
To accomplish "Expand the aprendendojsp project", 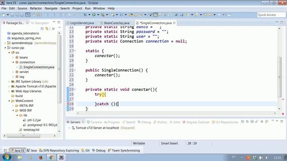I will (x=5, y=43).
